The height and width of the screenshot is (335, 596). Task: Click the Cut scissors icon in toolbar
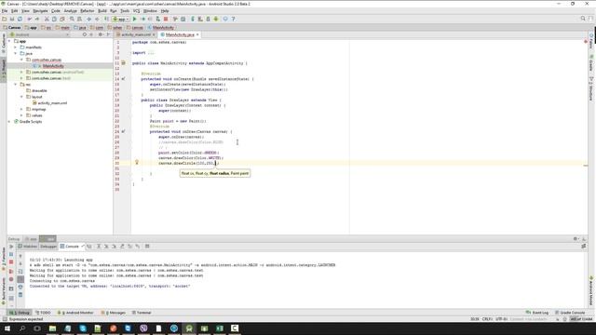tap(47, 19)
